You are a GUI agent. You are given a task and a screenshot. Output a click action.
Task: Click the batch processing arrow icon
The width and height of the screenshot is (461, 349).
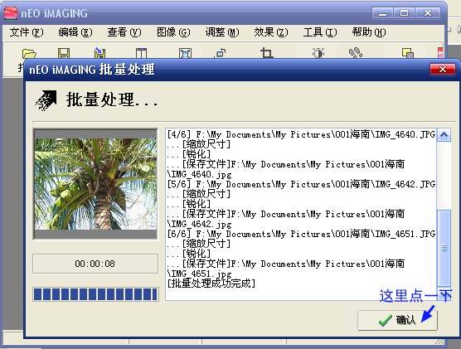click(46, 100)
